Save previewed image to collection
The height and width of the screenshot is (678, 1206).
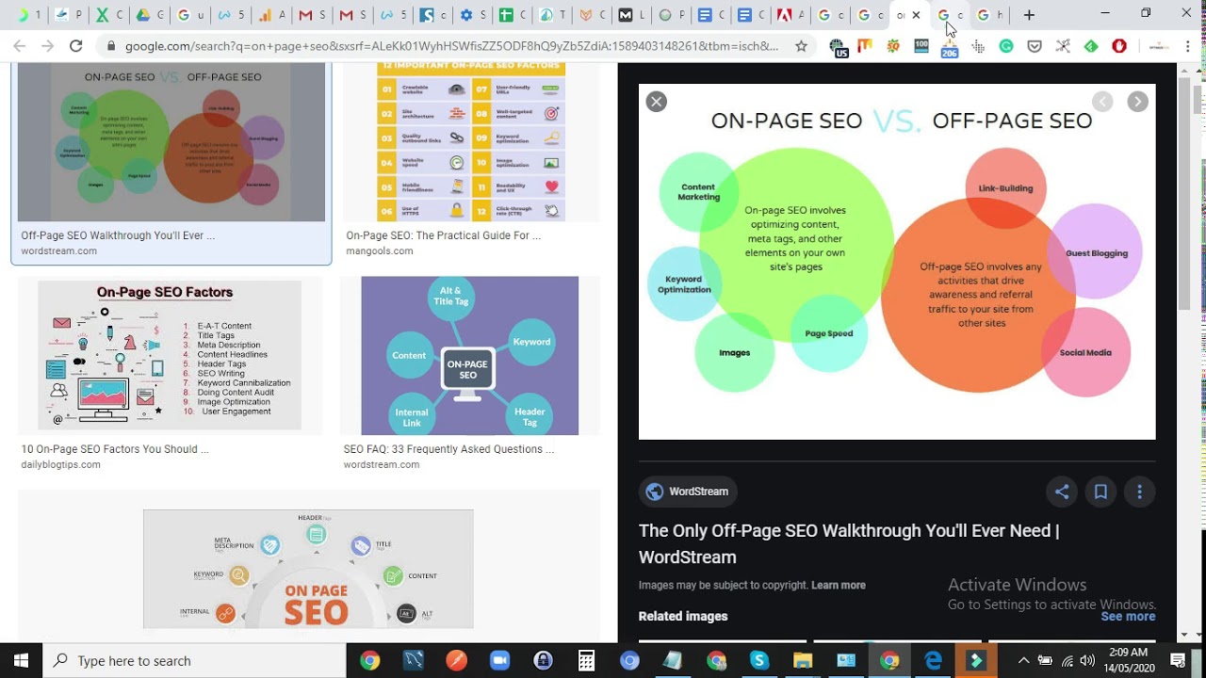(1100, 492)
